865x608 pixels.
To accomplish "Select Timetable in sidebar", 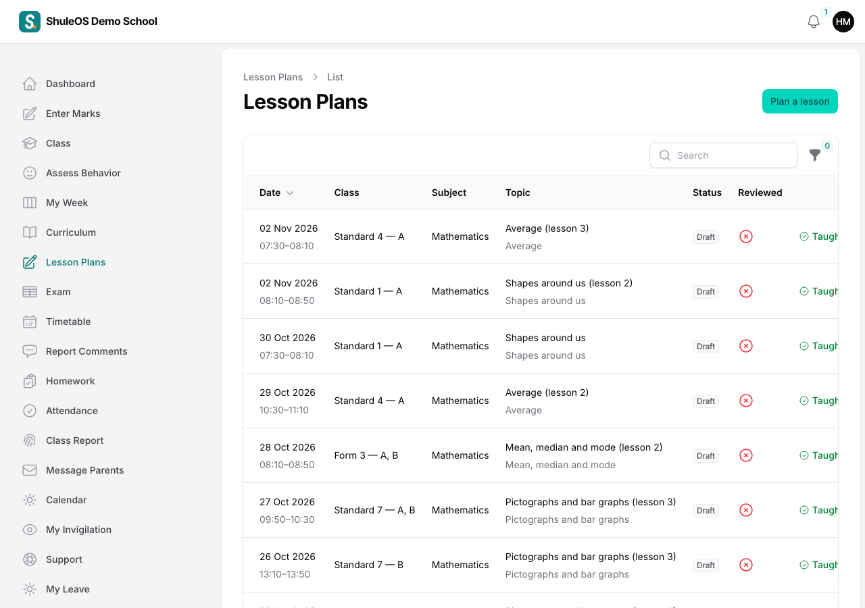I will tap(68, 322).
